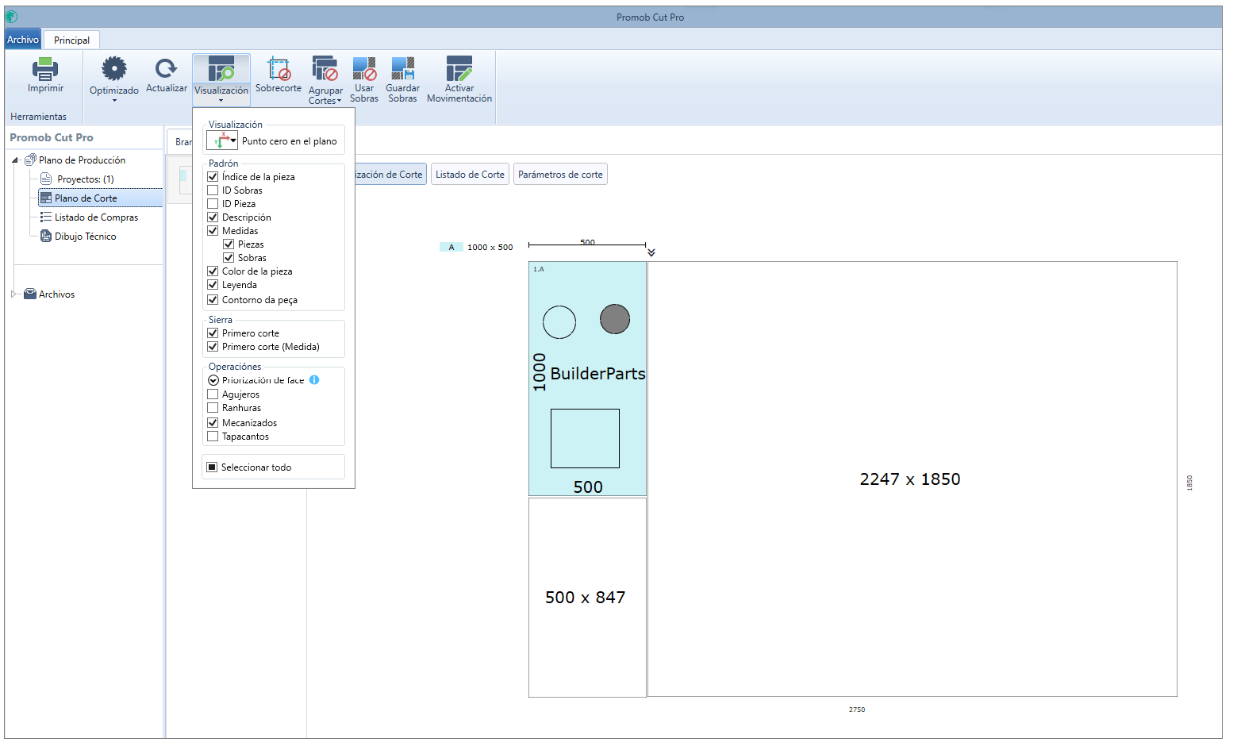This screenshot has height=750, width=1241.
Task: Enable the ID Sobras checkbox
Action: tap(213, 190)
